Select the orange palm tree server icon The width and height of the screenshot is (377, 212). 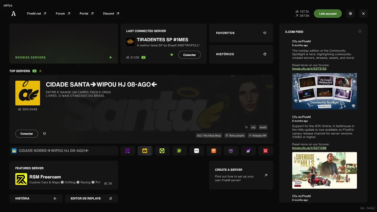tap(214, 151)
